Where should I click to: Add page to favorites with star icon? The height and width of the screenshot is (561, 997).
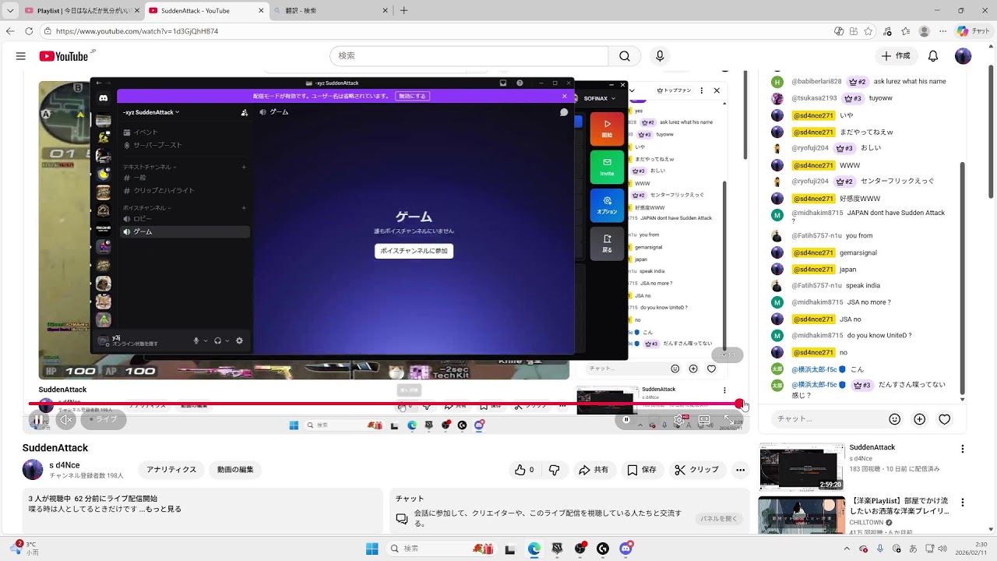pyautogui.click(x=868, y=31)
